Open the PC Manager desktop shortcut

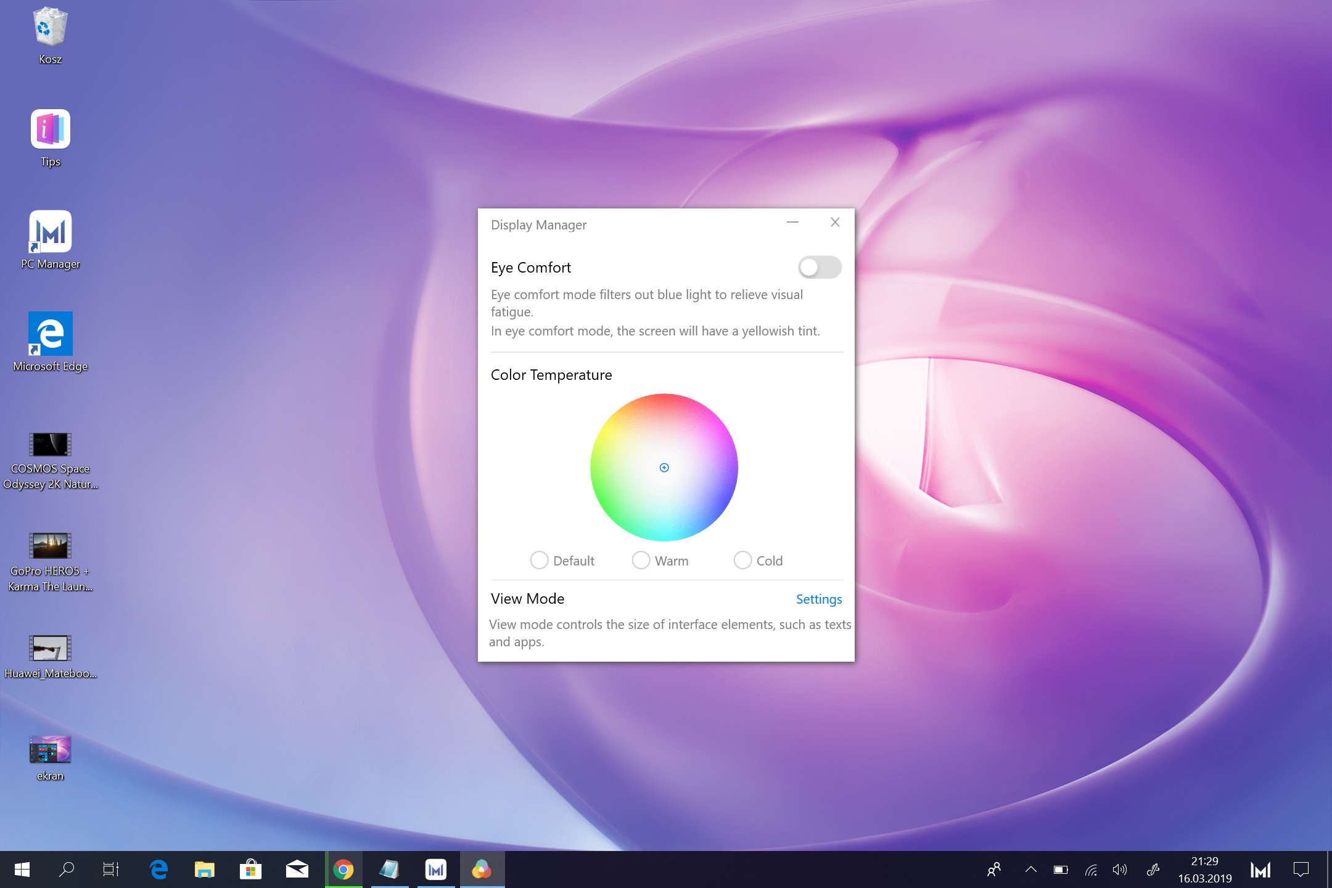point(50,240)
